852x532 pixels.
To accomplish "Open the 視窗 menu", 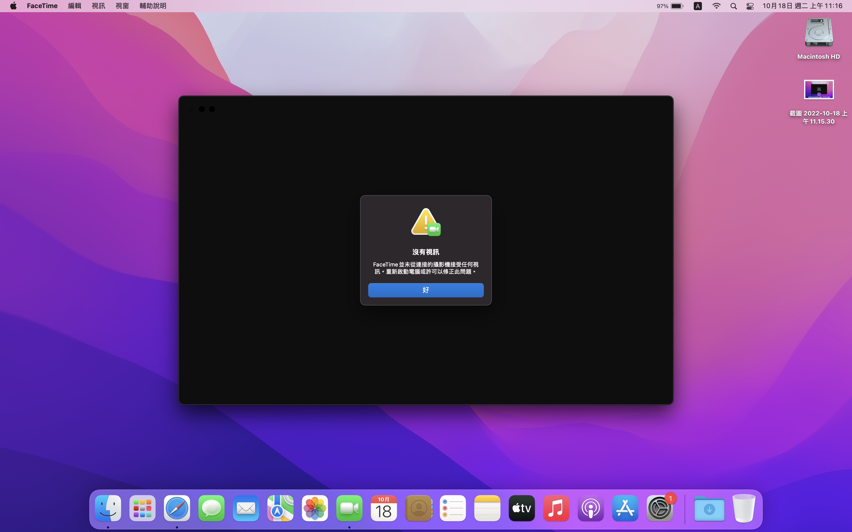I will point(122,6).
